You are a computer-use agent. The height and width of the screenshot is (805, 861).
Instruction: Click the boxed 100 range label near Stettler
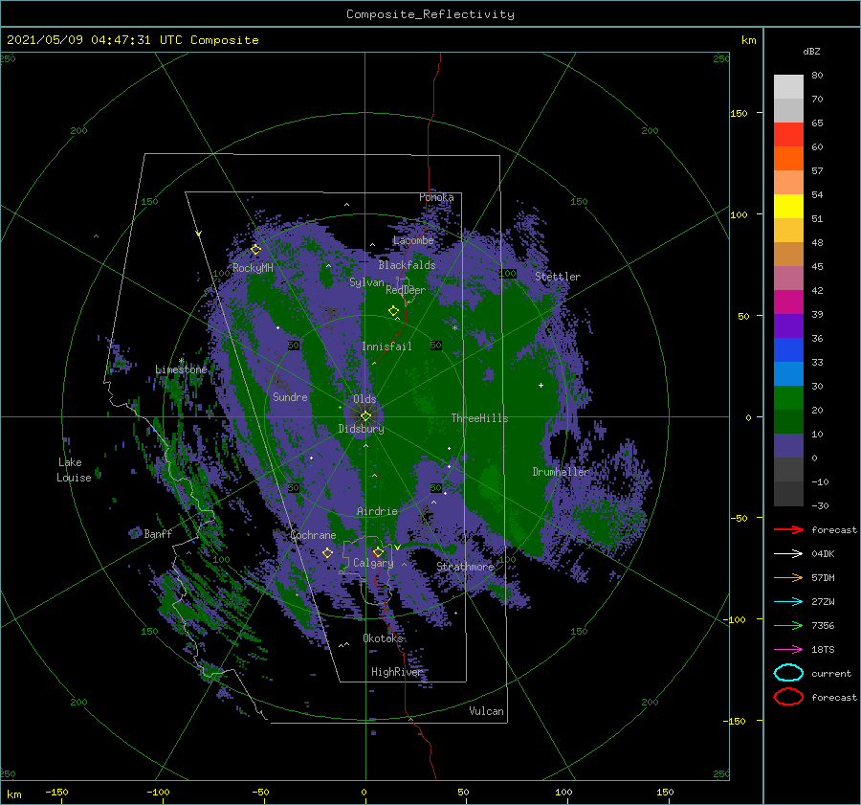pyautogui.click(x=508, y=273)
